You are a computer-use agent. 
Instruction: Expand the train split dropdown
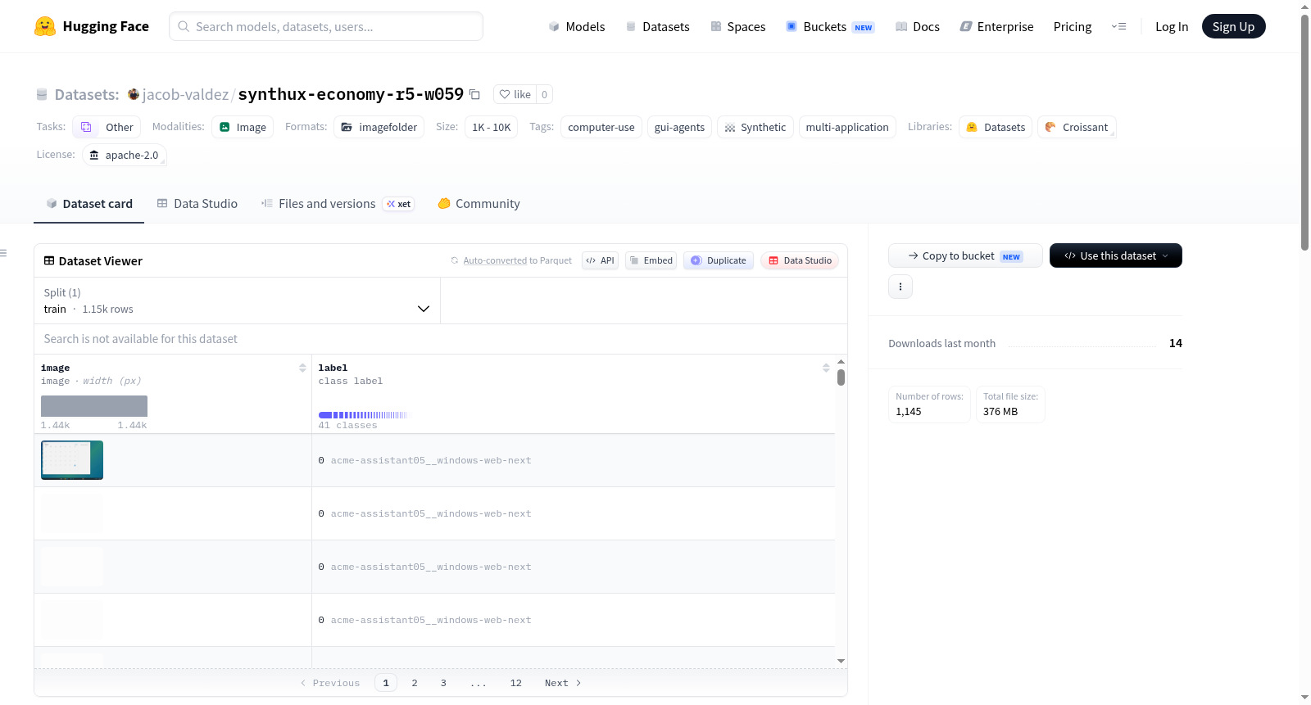(x=237, y=301)
